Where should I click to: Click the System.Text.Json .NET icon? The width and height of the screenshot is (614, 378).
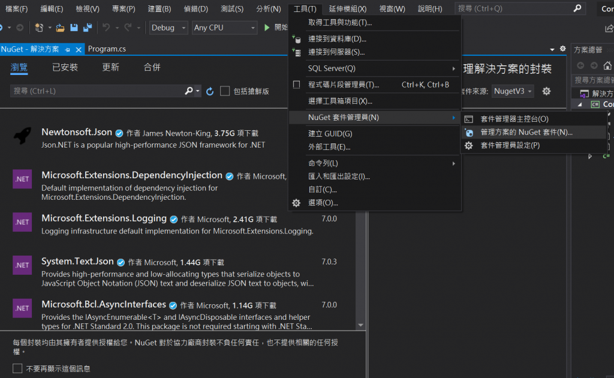coord(22,265)
